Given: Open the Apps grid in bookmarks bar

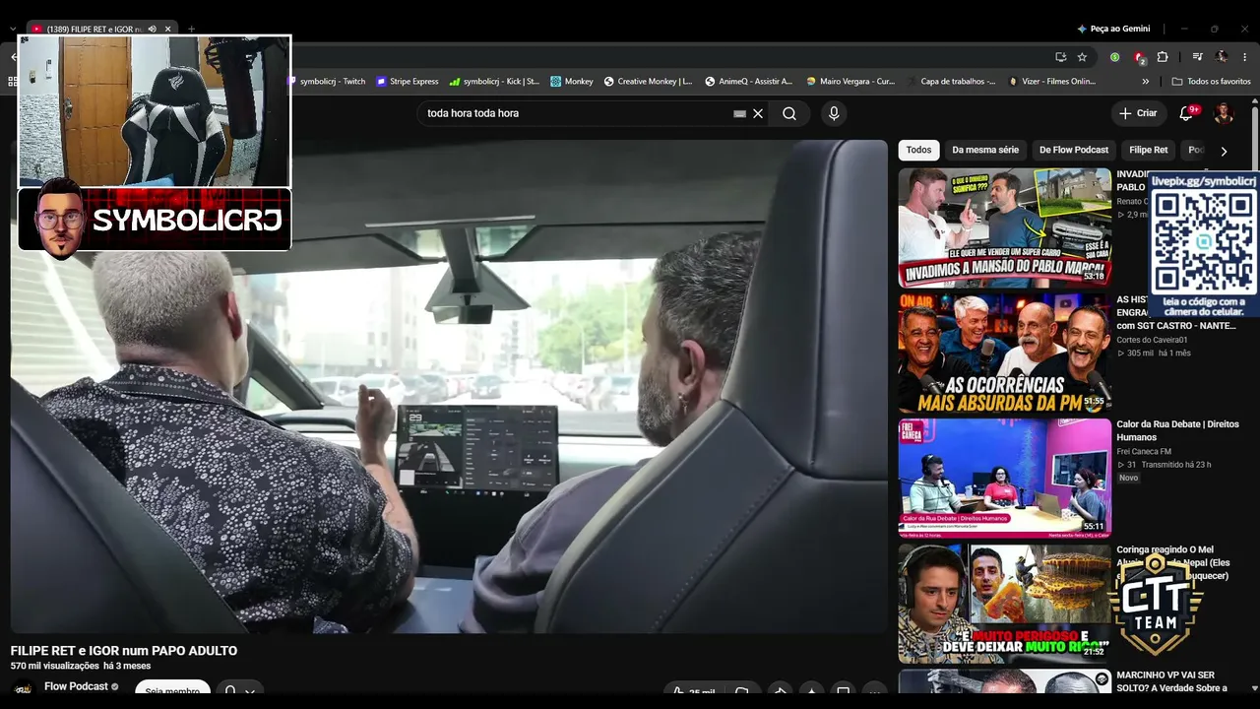Looking at the screenshot, I should (x=12, y=82).
